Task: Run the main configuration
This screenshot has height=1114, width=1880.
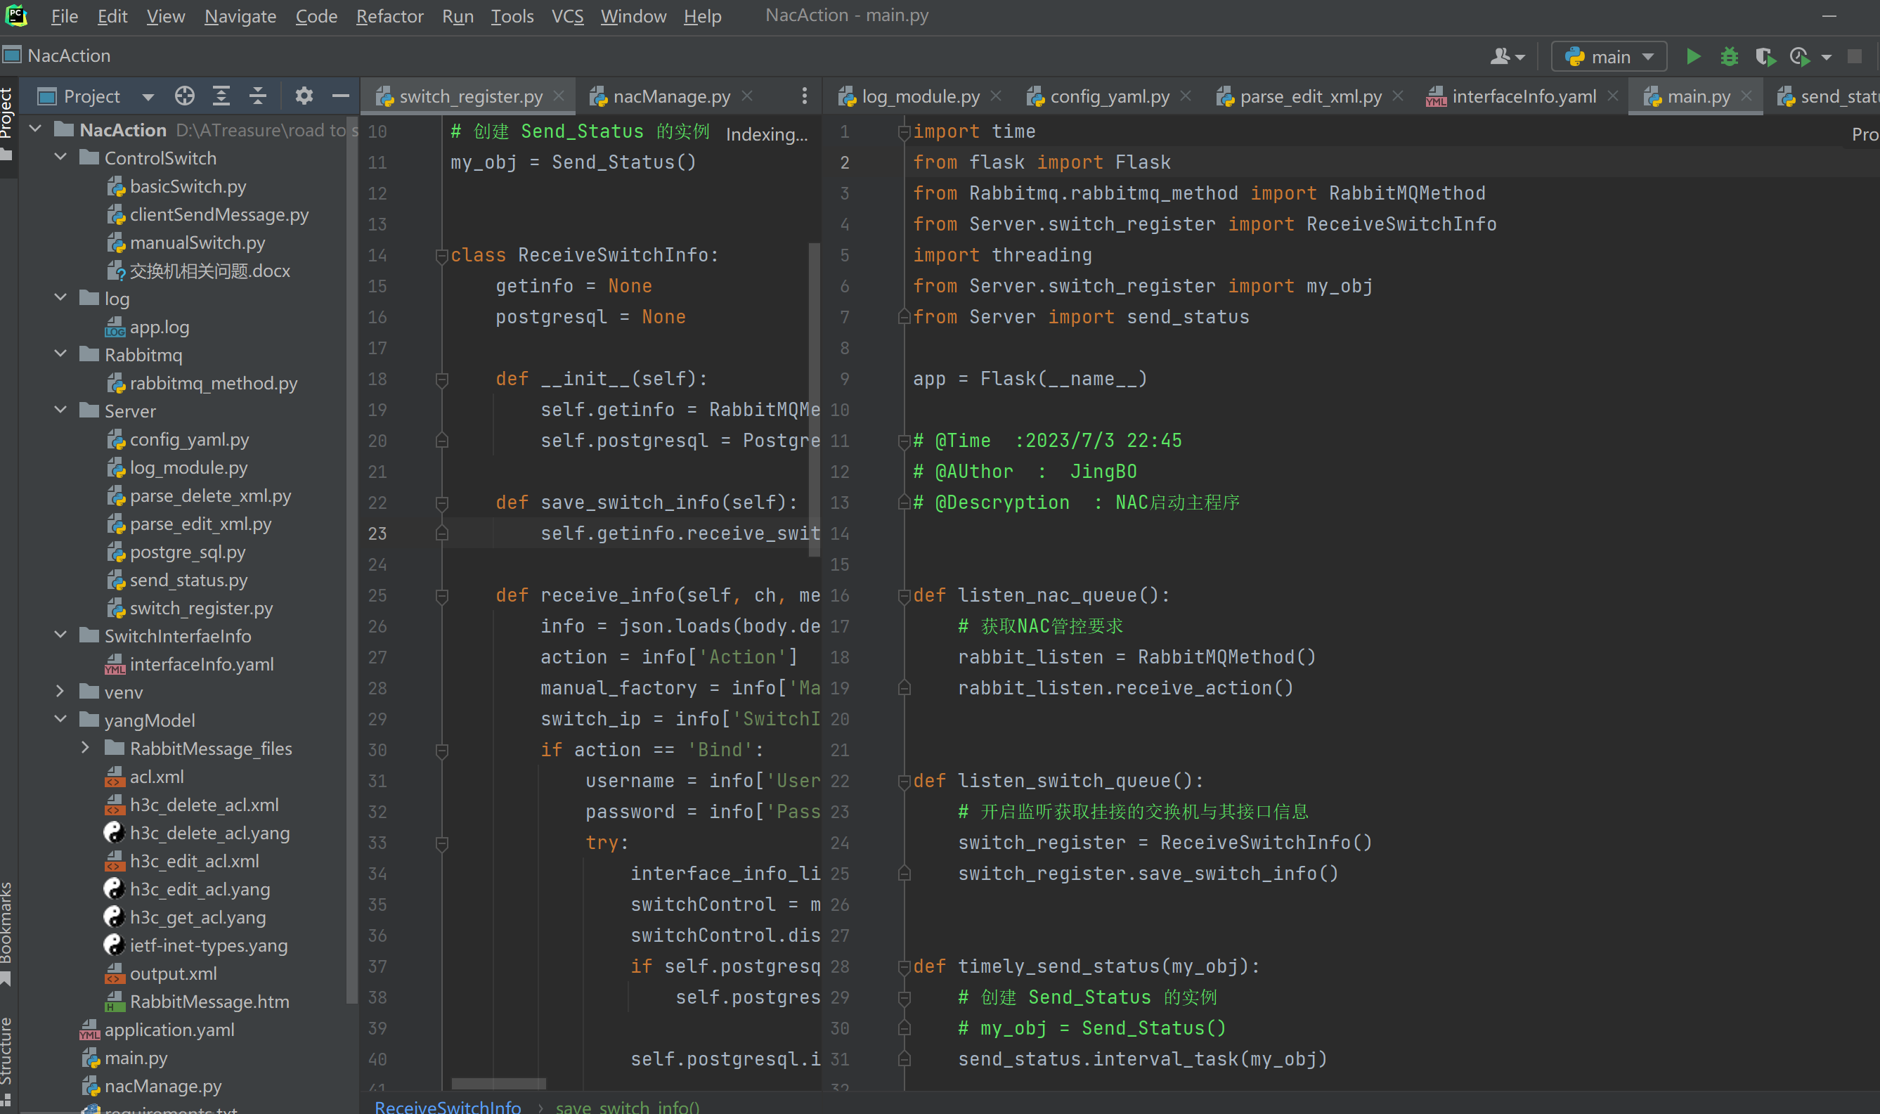Action: (1692, 56)
